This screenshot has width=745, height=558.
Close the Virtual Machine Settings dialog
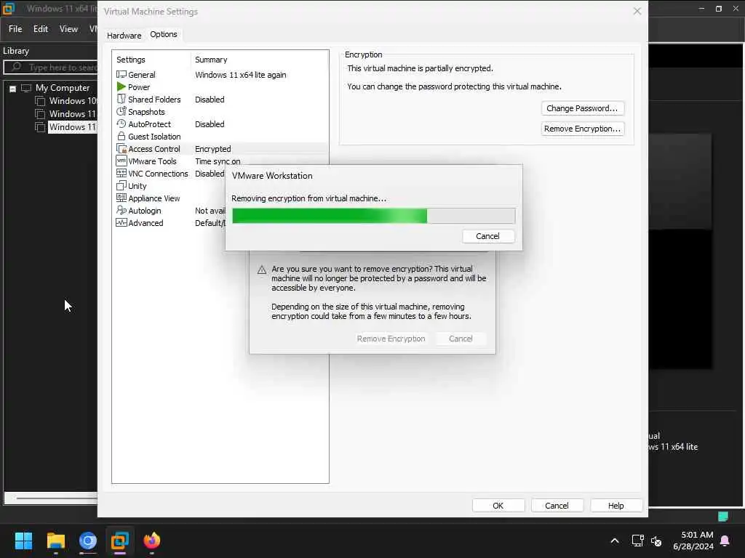(637, 11)
